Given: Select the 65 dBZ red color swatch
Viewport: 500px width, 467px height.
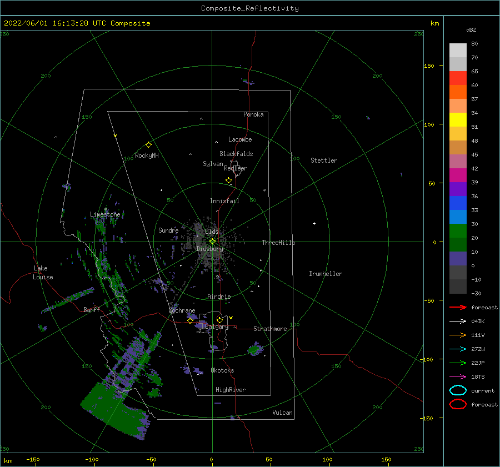Looking at the screenshot, I should pos(458,78).
